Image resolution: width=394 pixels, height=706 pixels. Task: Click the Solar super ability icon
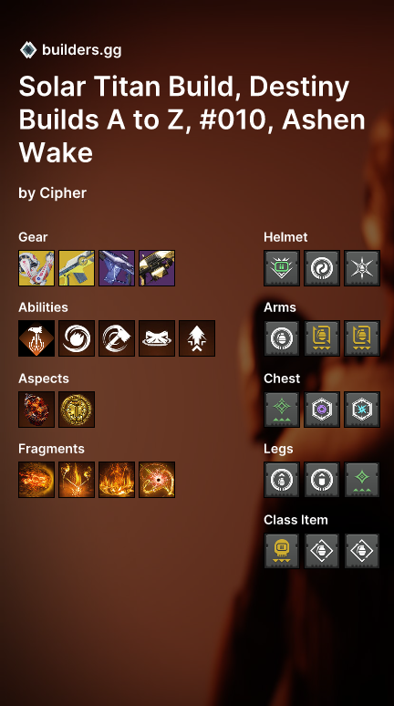(x=36, y=338)
